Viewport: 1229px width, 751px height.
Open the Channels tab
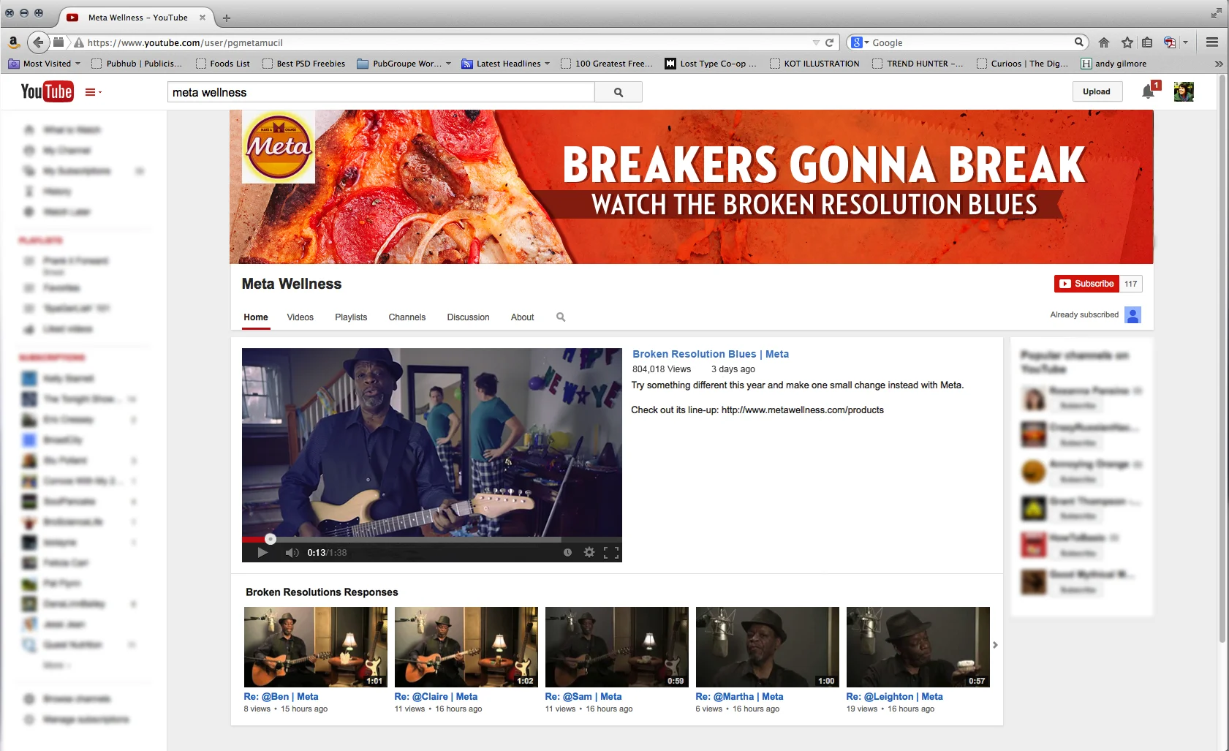click(407, 317)
